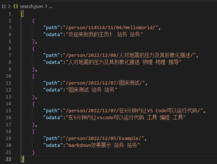The image size is (217, 164).
Task: Click line number 18 in the gutter
Action: point(8,132)
